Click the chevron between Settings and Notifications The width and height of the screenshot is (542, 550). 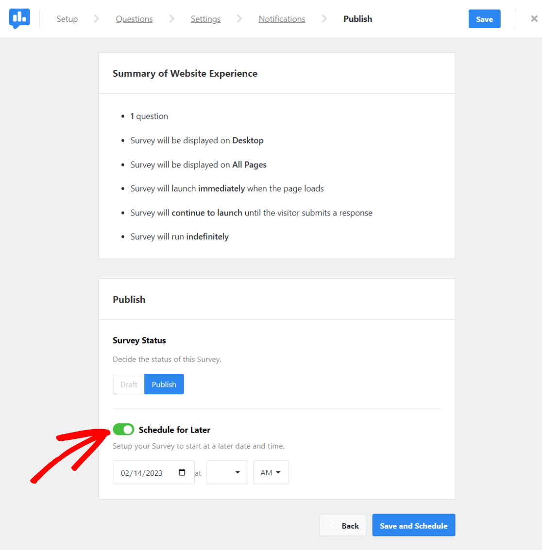[239, 18]
